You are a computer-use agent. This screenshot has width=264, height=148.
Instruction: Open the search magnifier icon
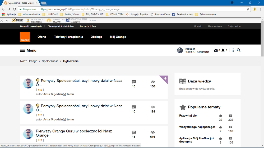coord(239,50)
